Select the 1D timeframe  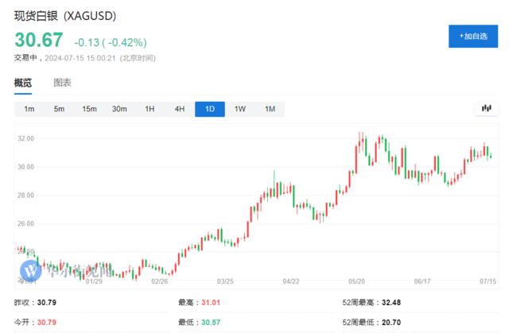coord(210,109)
